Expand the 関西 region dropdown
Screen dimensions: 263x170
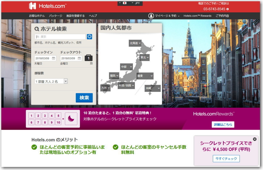pos(114,76)
